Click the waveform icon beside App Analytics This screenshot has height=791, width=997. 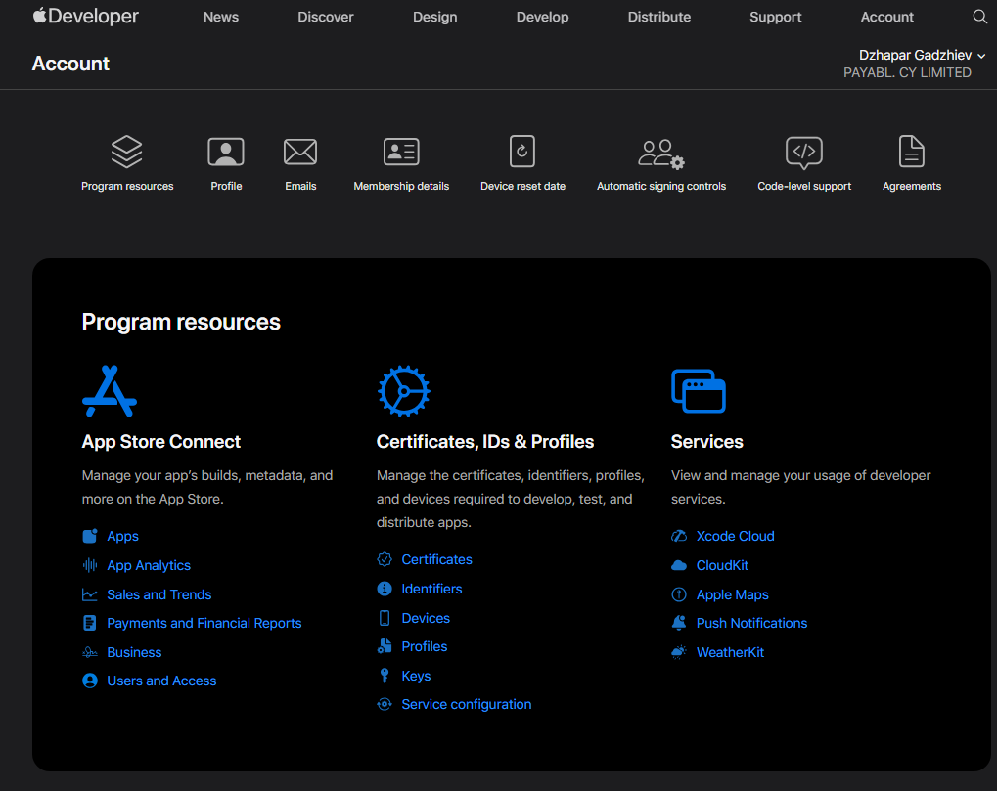(x=90, y=565)
